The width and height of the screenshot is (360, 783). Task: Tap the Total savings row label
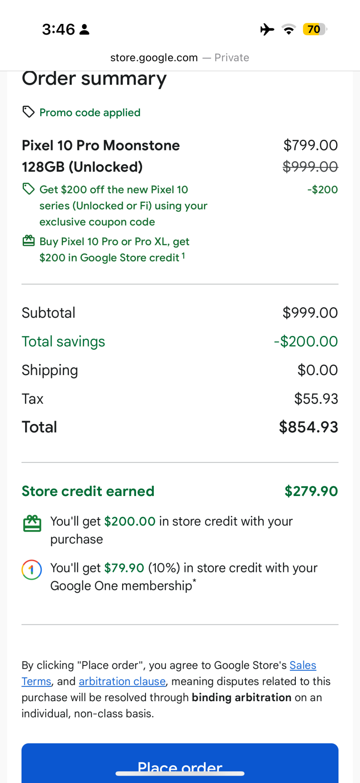pos(63,341)
